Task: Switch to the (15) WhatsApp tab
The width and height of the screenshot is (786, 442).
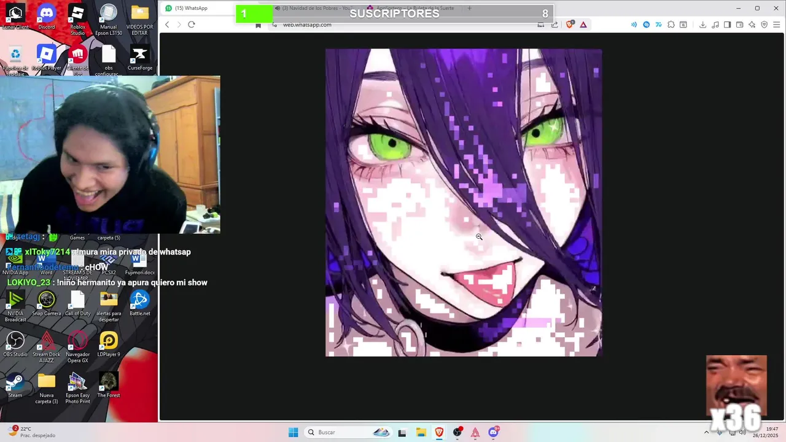Action: [x=198, y=8]
